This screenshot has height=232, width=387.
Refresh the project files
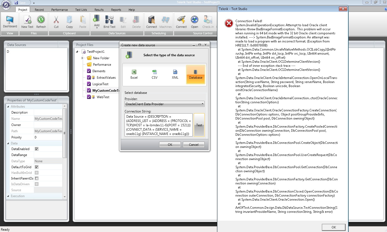[x=41, y=22]
